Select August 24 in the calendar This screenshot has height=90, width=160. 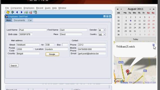135,28
